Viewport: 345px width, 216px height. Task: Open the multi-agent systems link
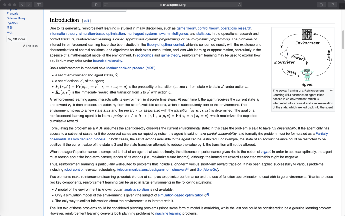[x=142, y=34]
